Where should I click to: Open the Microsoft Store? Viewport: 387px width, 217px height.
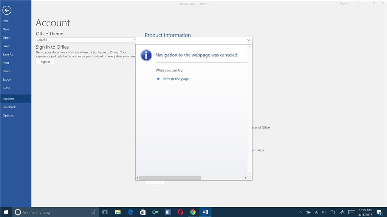pyautogui.click(x=143, y=212)
